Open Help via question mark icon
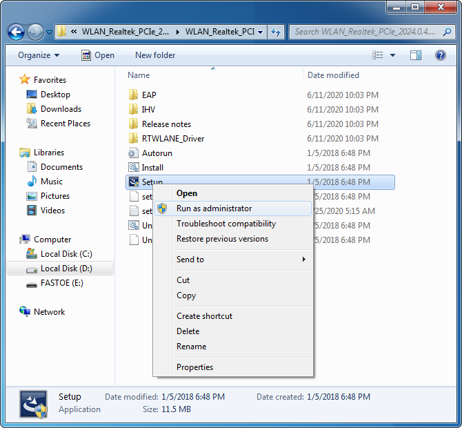 pyautogui.click(x=440, y=55)
